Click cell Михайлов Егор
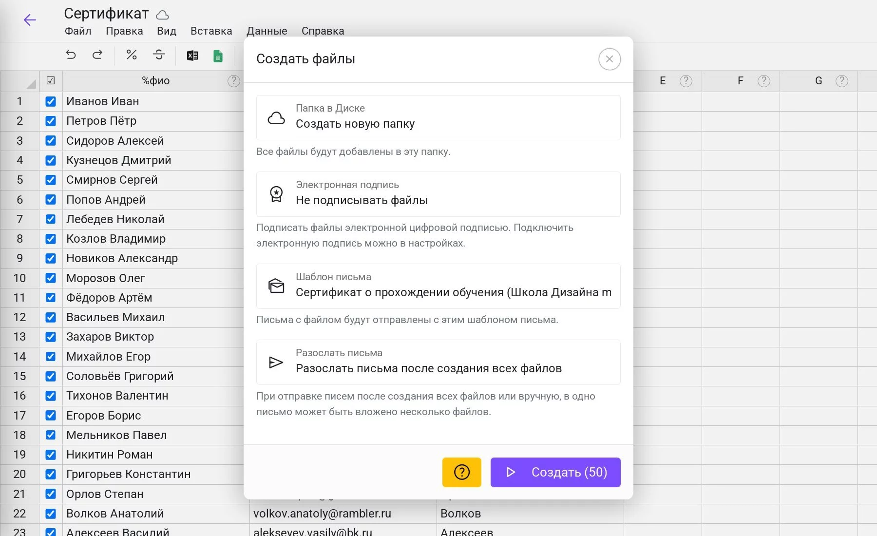This screenshot has width=877, height=536. (x=154, y=357)
